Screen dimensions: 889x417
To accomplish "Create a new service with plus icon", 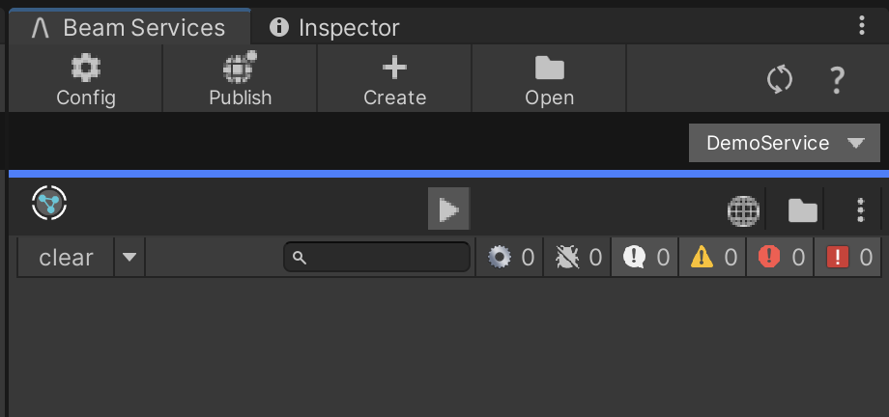I will pyautogui.click(x=394, y=80).
